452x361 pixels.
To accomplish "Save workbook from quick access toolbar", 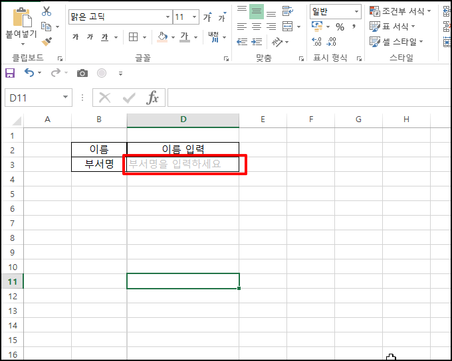I will coord(10,73).
